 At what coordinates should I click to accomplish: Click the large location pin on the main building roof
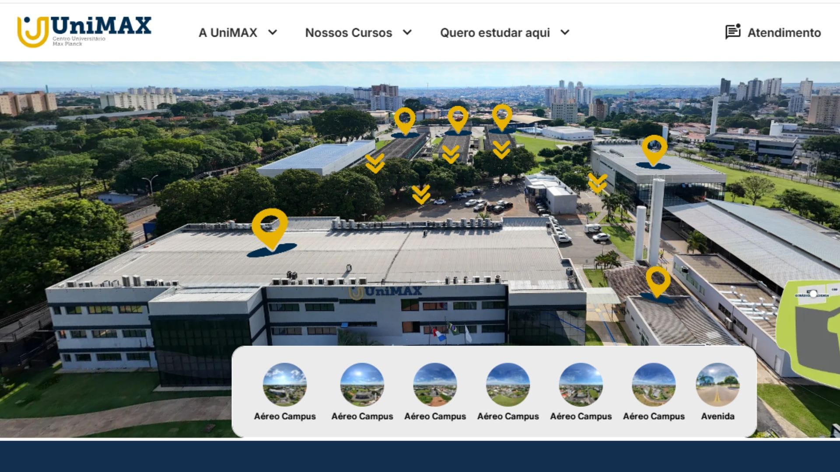tap(269, 227)
